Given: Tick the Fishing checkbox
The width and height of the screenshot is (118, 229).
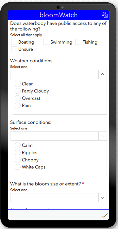Looking at the screenshot, I should point(78,42).
